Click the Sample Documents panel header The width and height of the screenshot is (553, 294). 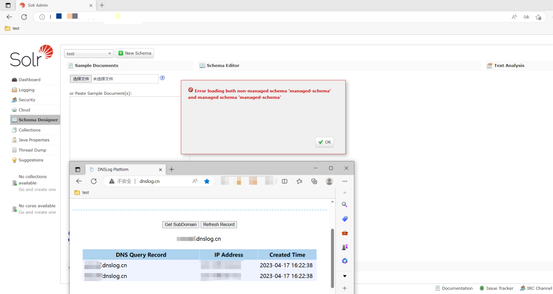tap(130, 66)
